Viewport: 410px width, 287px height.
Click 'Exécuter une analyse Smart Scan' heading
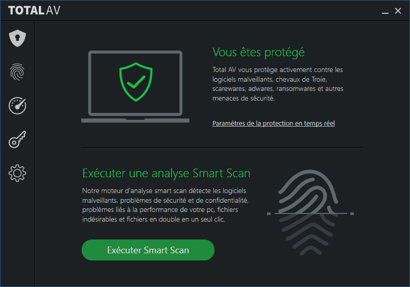click(166, 173)
